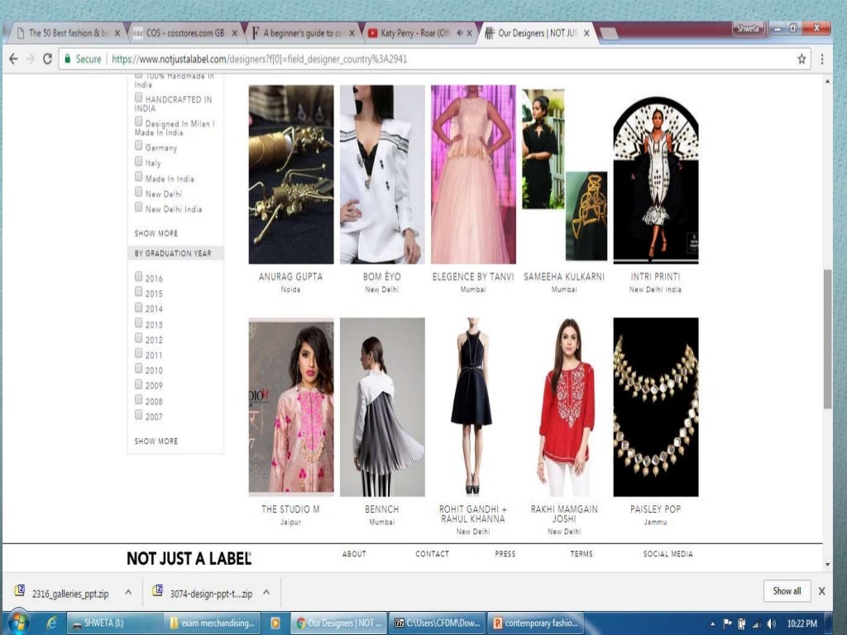
Task: Click the Shweta profile button in title bar
Action: (x=748, y=29)
